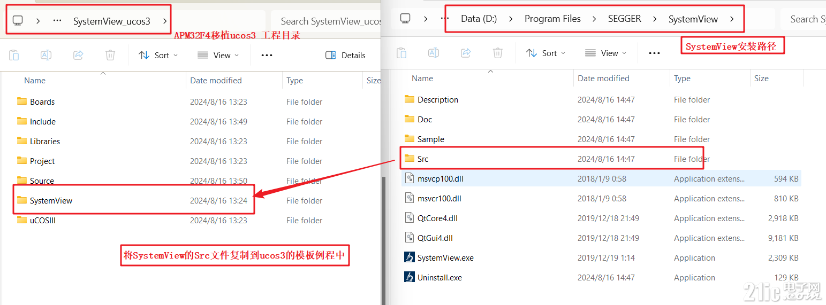
Task: Expand the chevron after Data (D:) in the breadcrumb
Action: pyautogui.click(x=511, y=19)
